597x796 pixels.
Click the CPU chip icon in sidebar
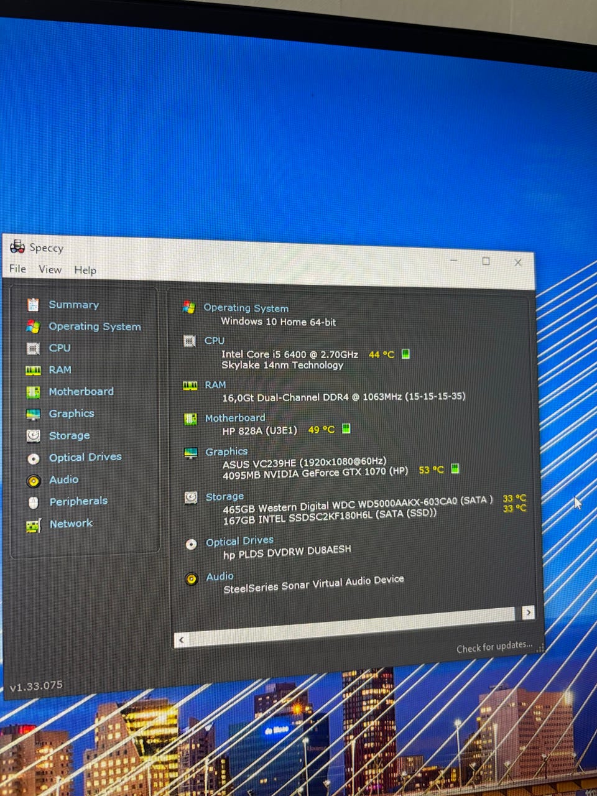tap(33, 348)
